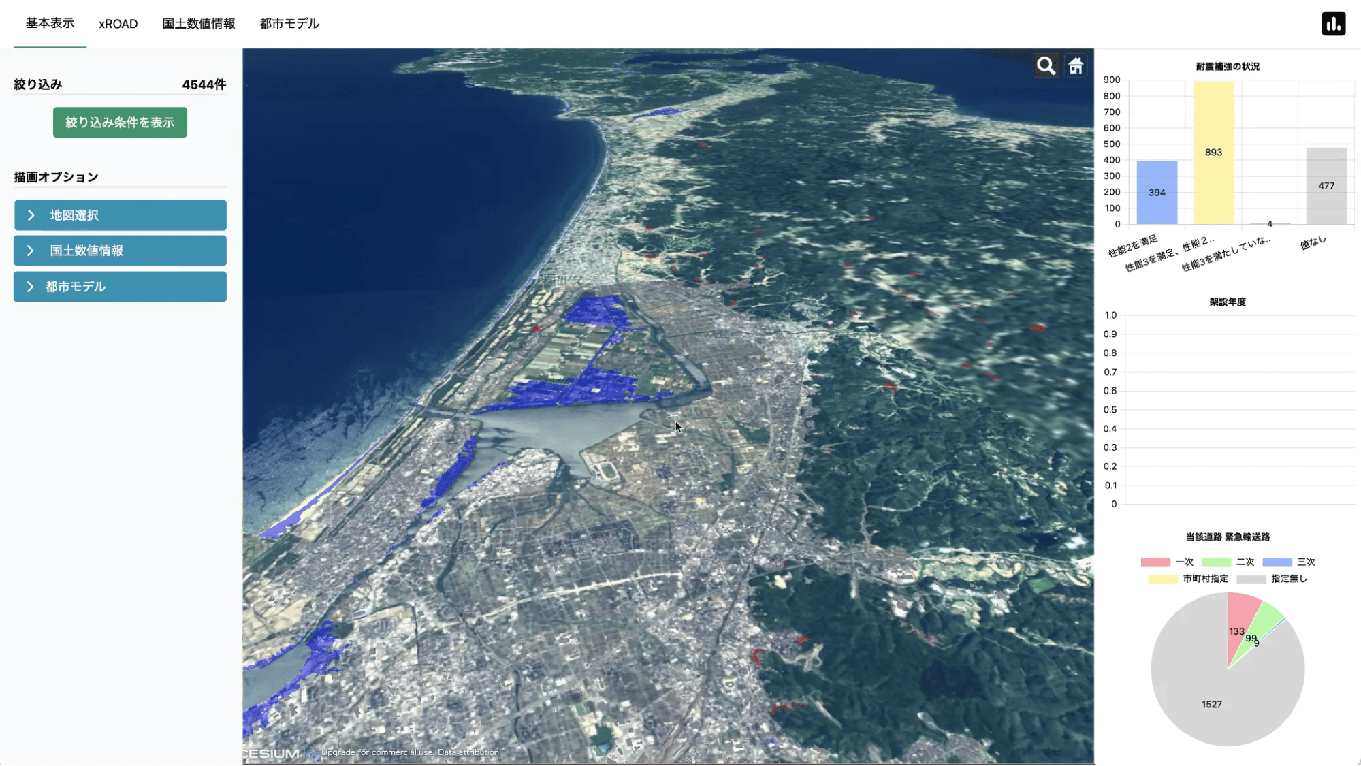Toggle the chart panel icon top-right
1361x766 pixels.
1333,24
